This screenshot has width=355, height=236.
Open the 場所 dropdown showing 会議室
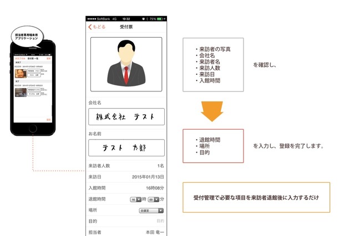151,211
